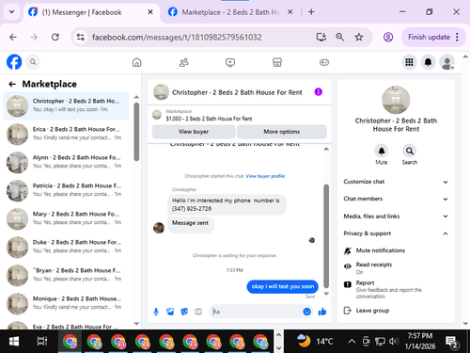Screen dimensions: 470x353
Task: Open the Video (Watch) icon
Action: [230, 62]
